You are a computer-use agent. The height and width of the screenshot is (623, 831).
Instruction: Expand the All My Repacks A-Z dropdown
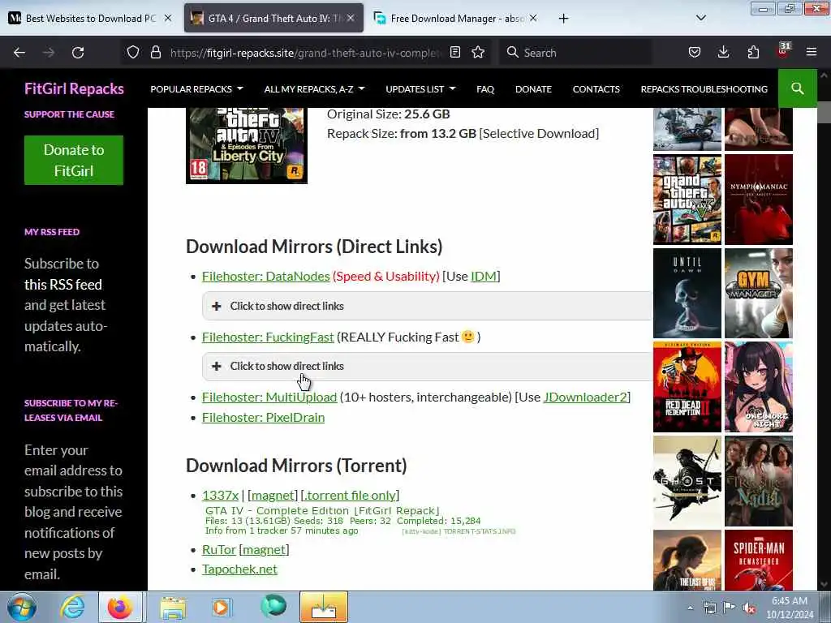point(314,89)
